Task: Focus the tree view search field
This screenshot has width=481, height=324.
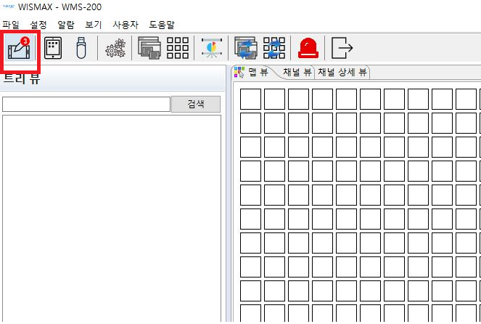Action: tap(86, 104)
